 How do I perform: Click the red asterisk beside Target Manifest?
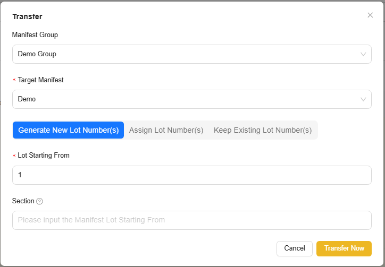(14, 81)
